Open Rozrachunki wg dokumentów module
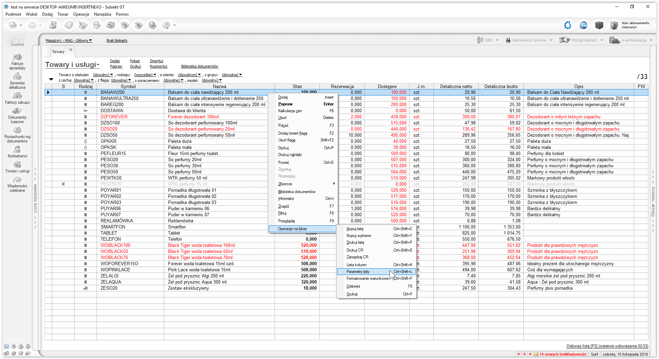This screenshot has width=659, height=359. (17, 135)
